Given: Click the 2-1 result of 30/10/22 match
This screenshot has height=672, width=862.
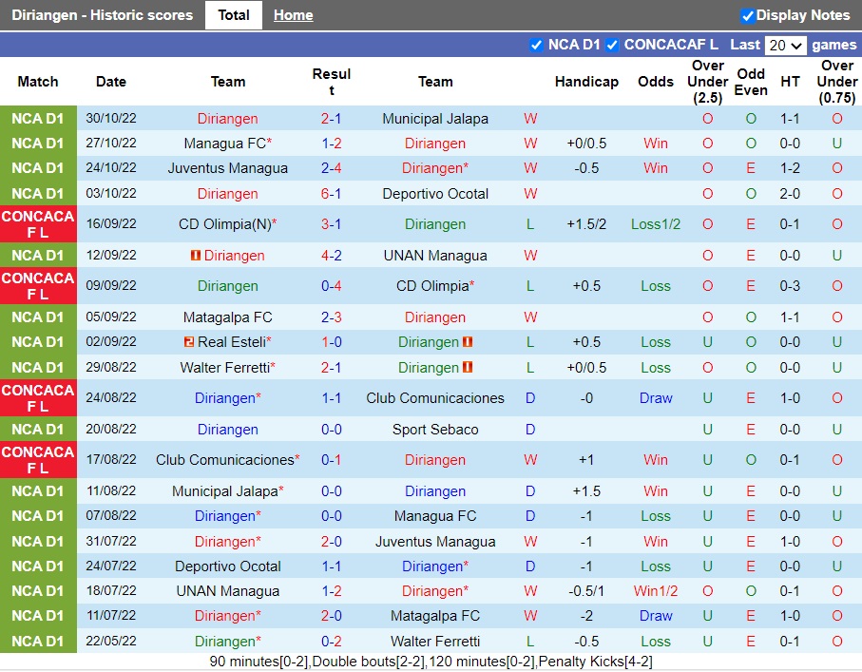Looking at the screenshot, I should [x=332, y=119].
